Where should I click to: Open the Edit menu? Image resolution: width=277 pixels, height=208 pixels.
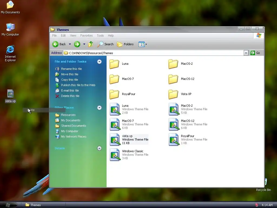tap(63, 35)
